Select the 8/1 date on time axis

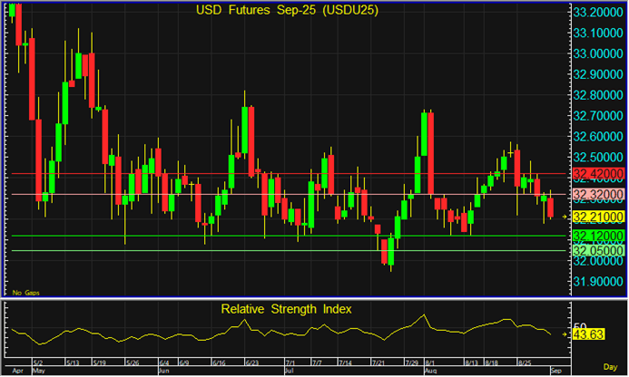[431, 361]
